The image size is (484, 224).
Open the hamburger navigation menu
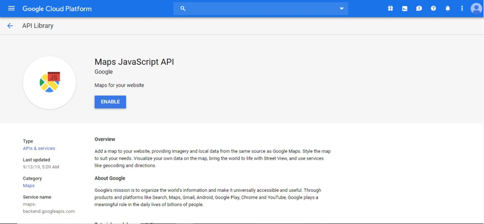(x=12, y=8)
